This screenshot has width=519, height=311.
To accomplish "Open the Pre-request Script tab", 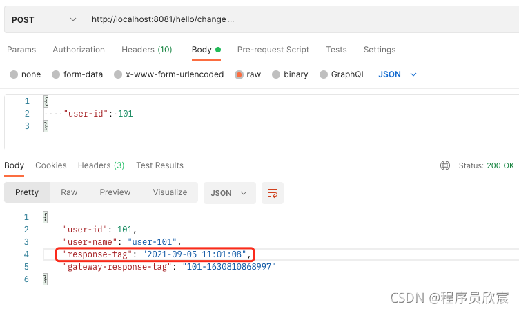I will point(273,50).
